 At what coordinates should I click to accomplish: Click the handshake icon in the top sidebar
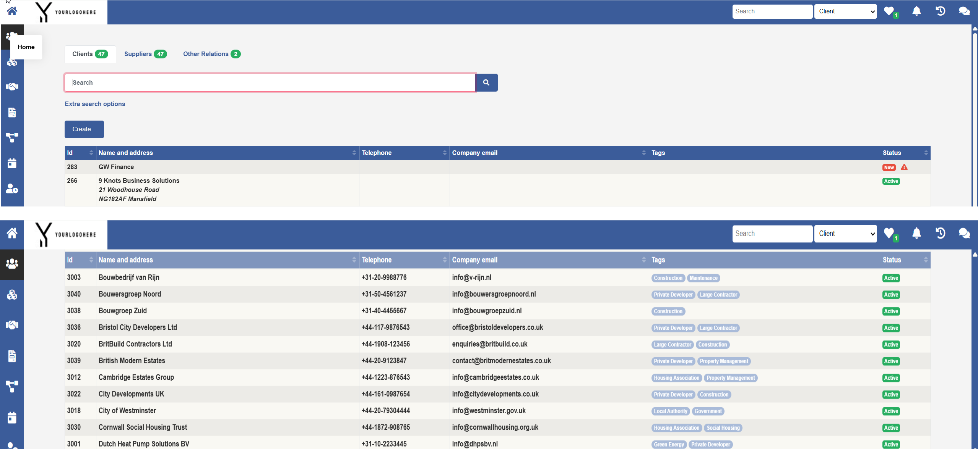[x=12, y=87]
